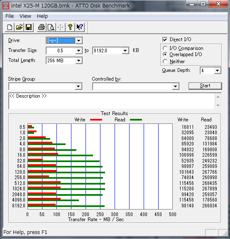Click the write value 16811
The width and height of the screenshot is (230, 239).
[x=188, y=127]
